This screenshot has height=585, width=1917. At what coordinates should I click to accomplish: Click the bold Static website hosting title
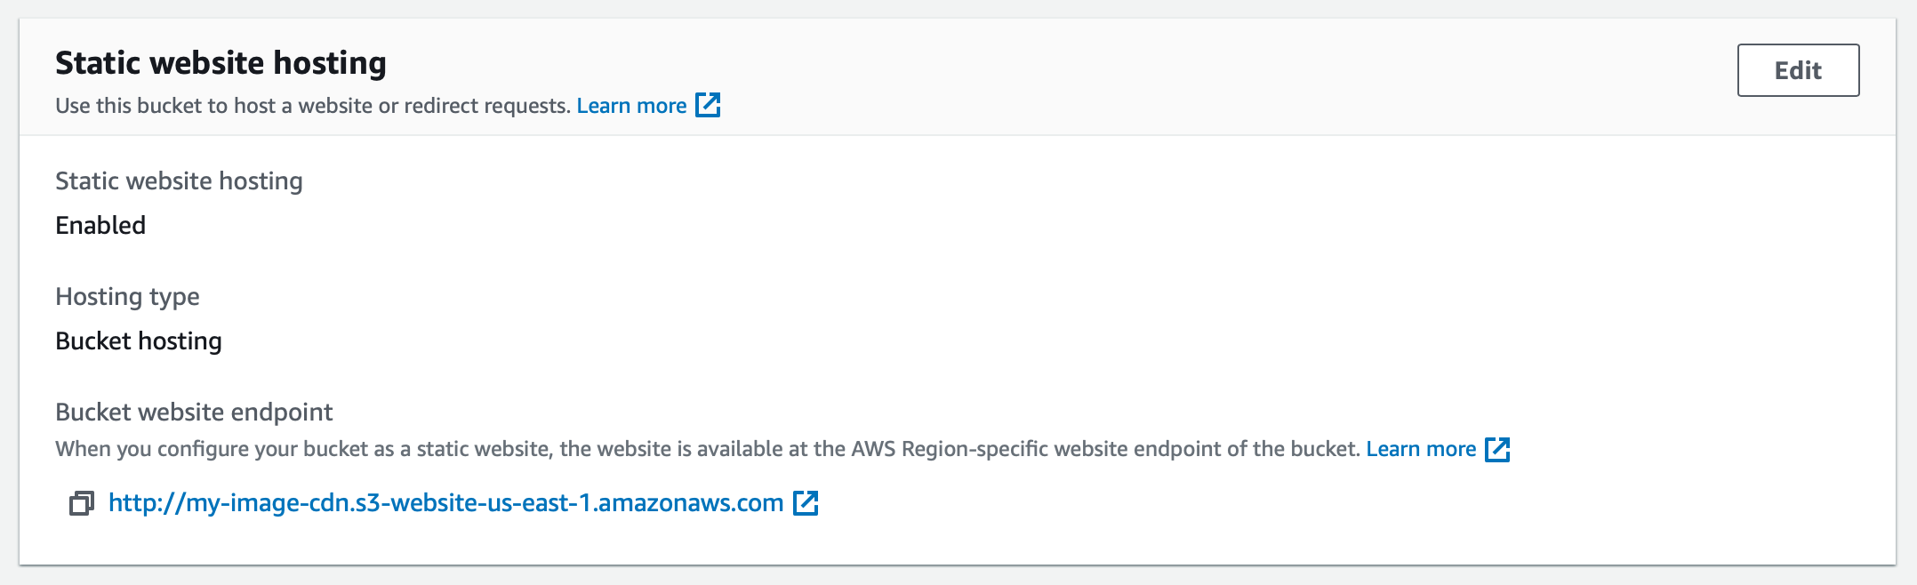point(221,63)
